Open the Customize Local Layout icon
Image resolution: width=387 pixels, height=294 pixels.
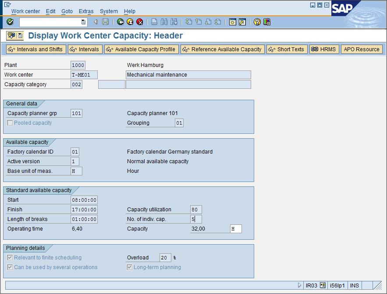(x=267, y=22)
